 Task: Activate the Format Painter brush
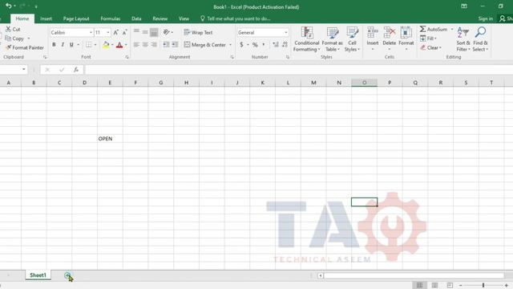point(25,47)
